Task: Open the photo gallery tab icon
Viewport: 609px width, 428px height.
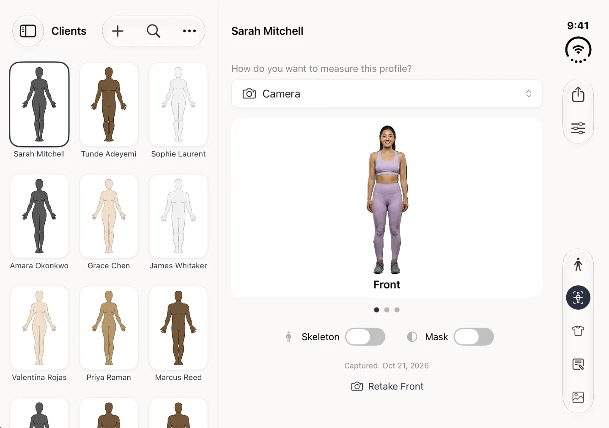Action: coord(578,397)
